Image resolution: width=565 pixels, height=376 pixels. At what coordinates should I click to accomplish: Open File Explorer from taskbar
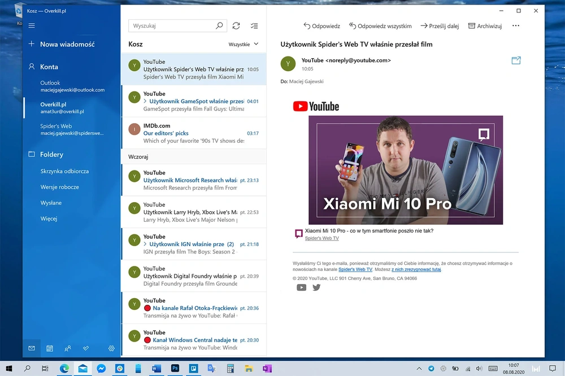tap(249, 369)
